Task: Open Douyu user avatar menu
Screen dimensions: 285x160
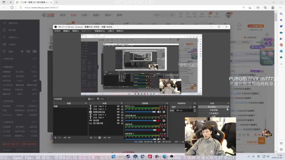Action: pyautogui.click(x=228, y=15)
